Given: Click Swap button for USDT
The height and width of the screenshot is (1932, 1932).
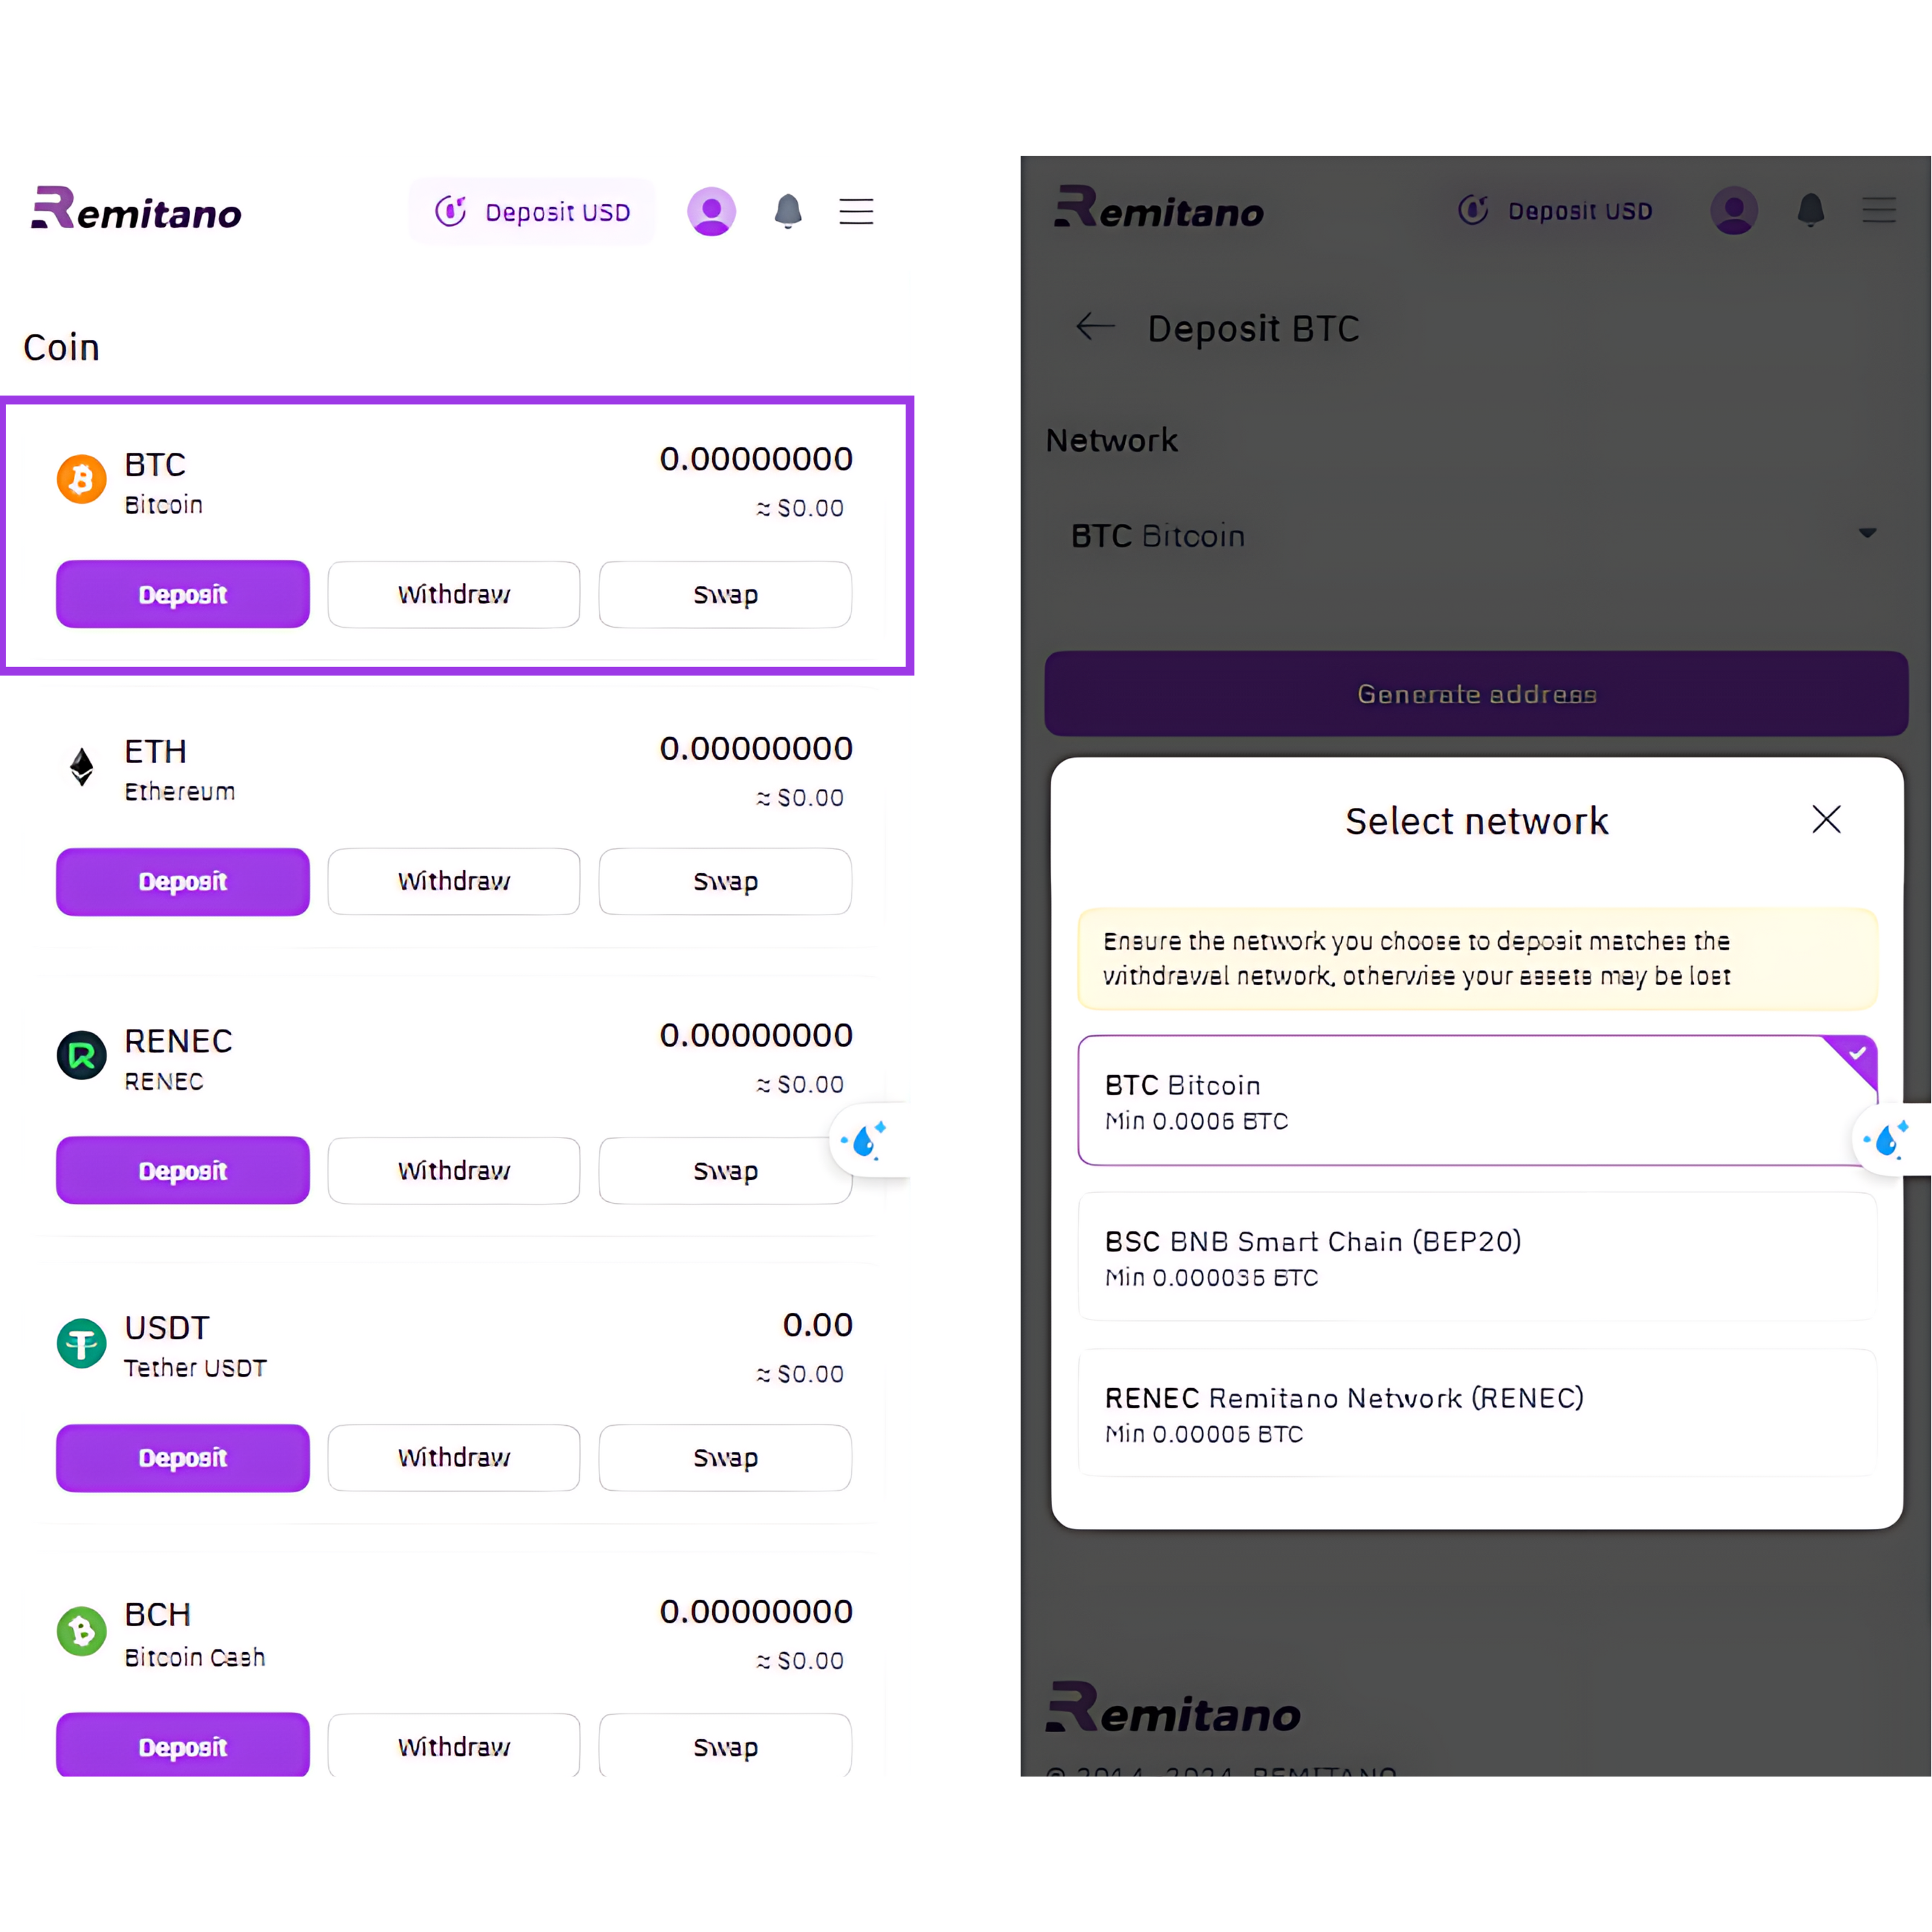Looking at the screenshot, I should pos(725,1458).
